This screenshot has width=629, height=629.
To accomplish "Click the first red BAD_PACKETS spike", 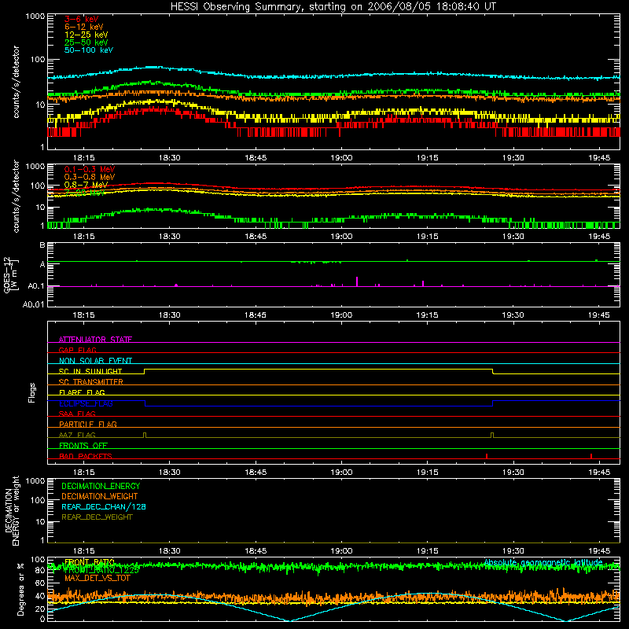I will 487,456.
